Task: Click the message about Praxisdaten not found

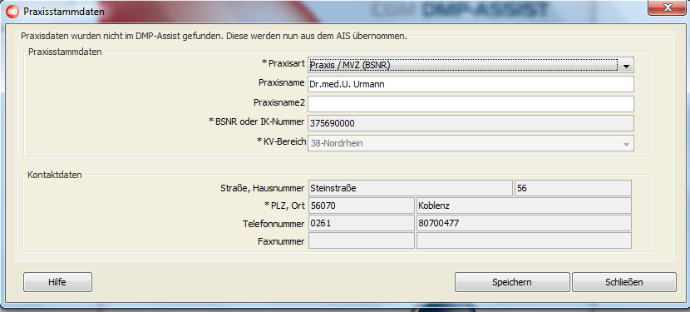Action: click(x=214, y=36)
